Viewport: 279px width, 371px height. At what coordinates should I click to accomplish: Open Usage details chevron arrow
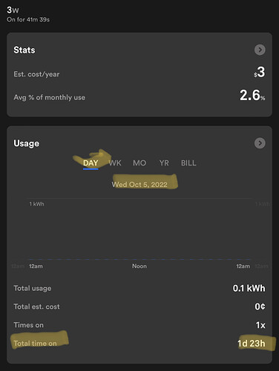pos(260,143)
